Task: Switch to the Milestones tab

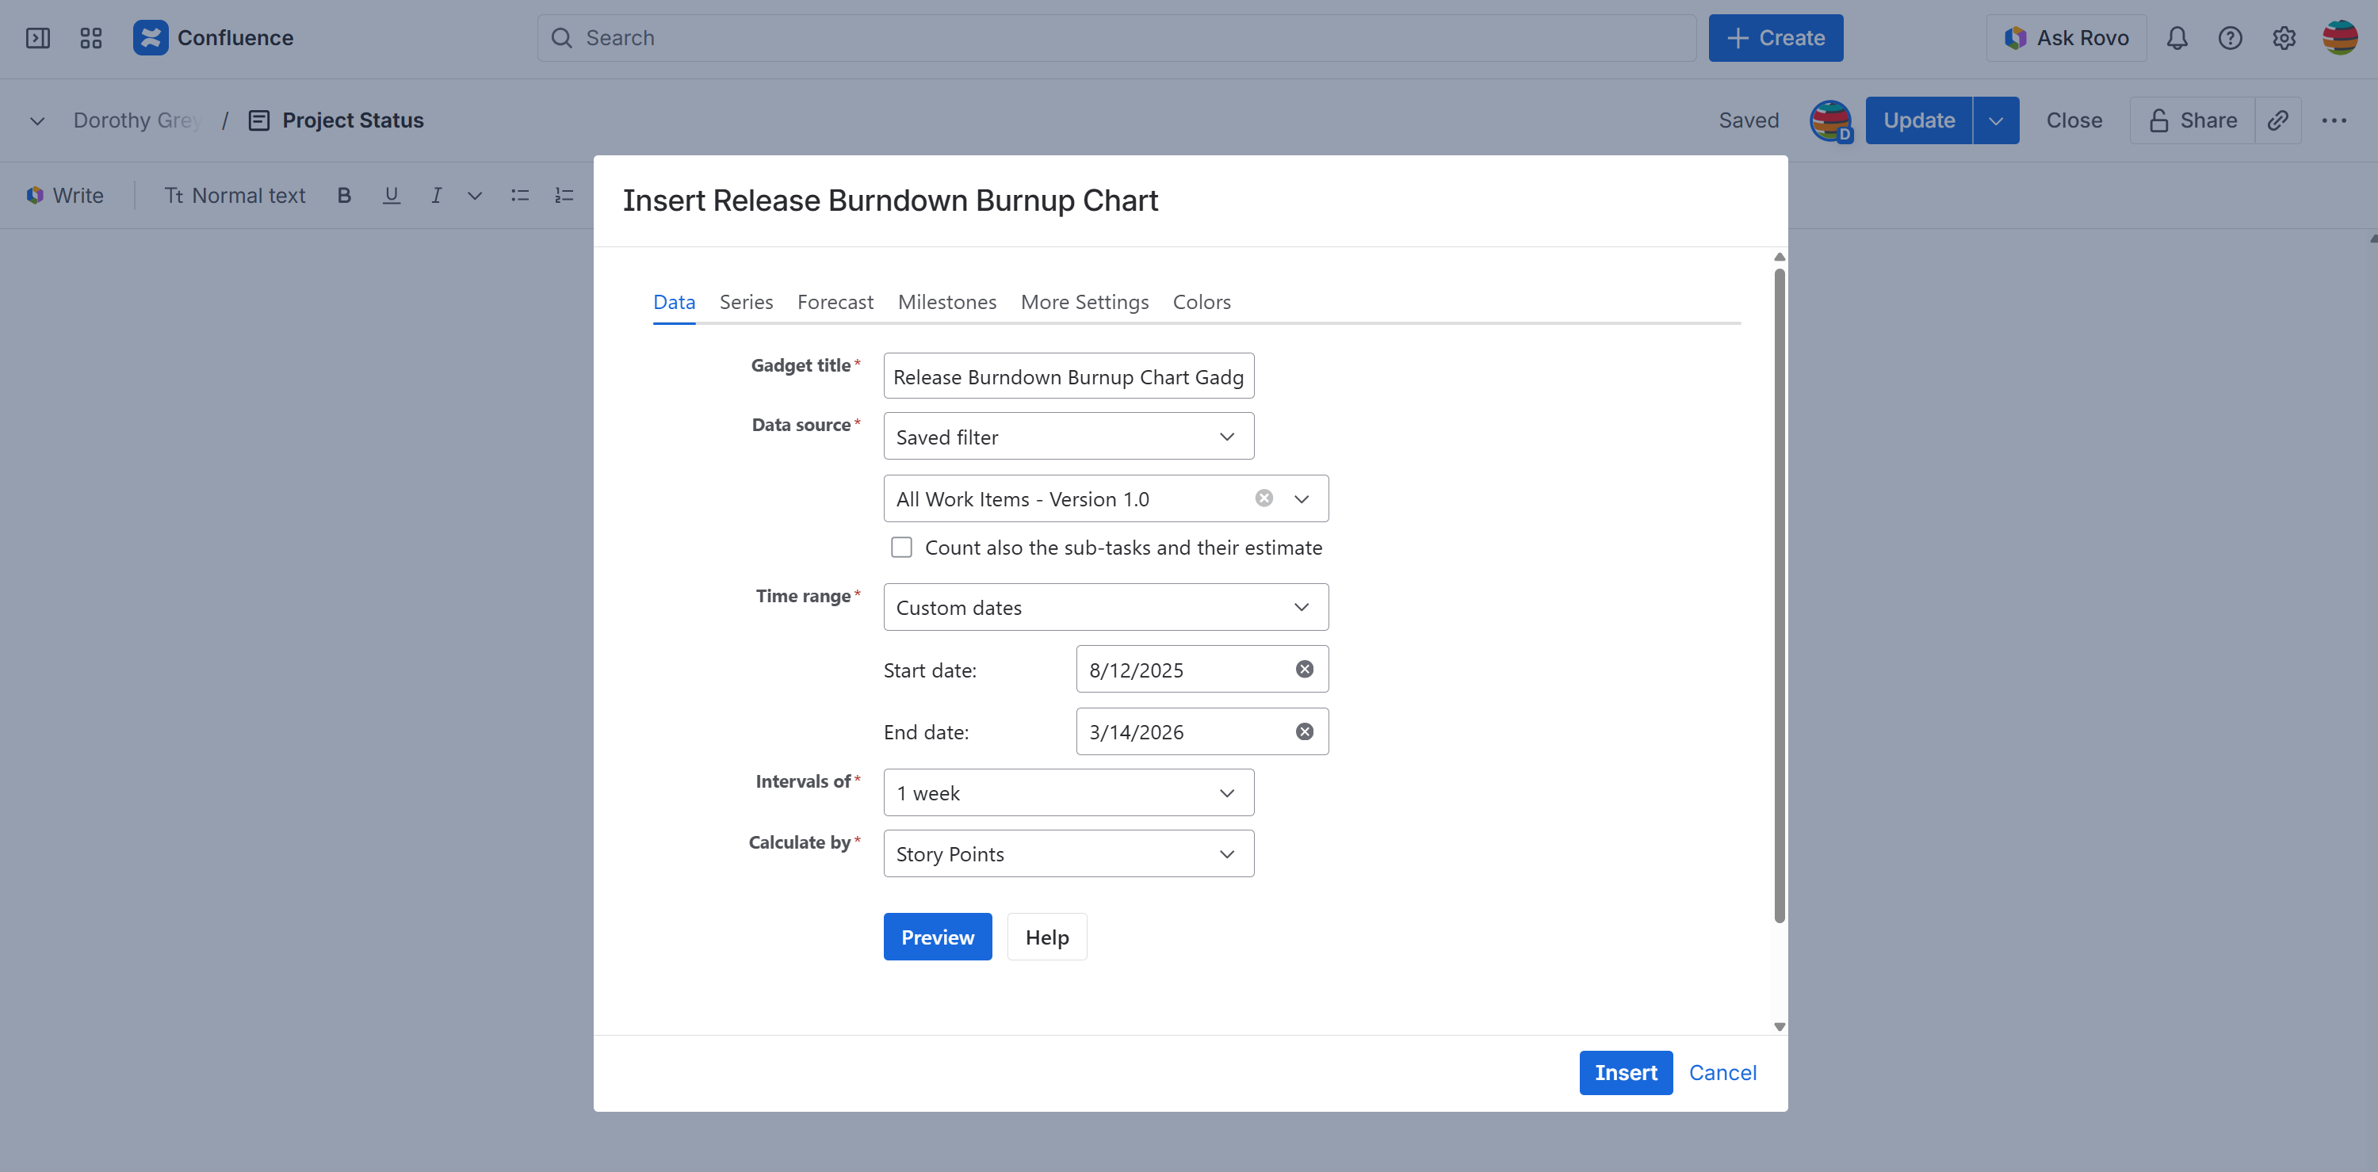Action: [946, 302]
